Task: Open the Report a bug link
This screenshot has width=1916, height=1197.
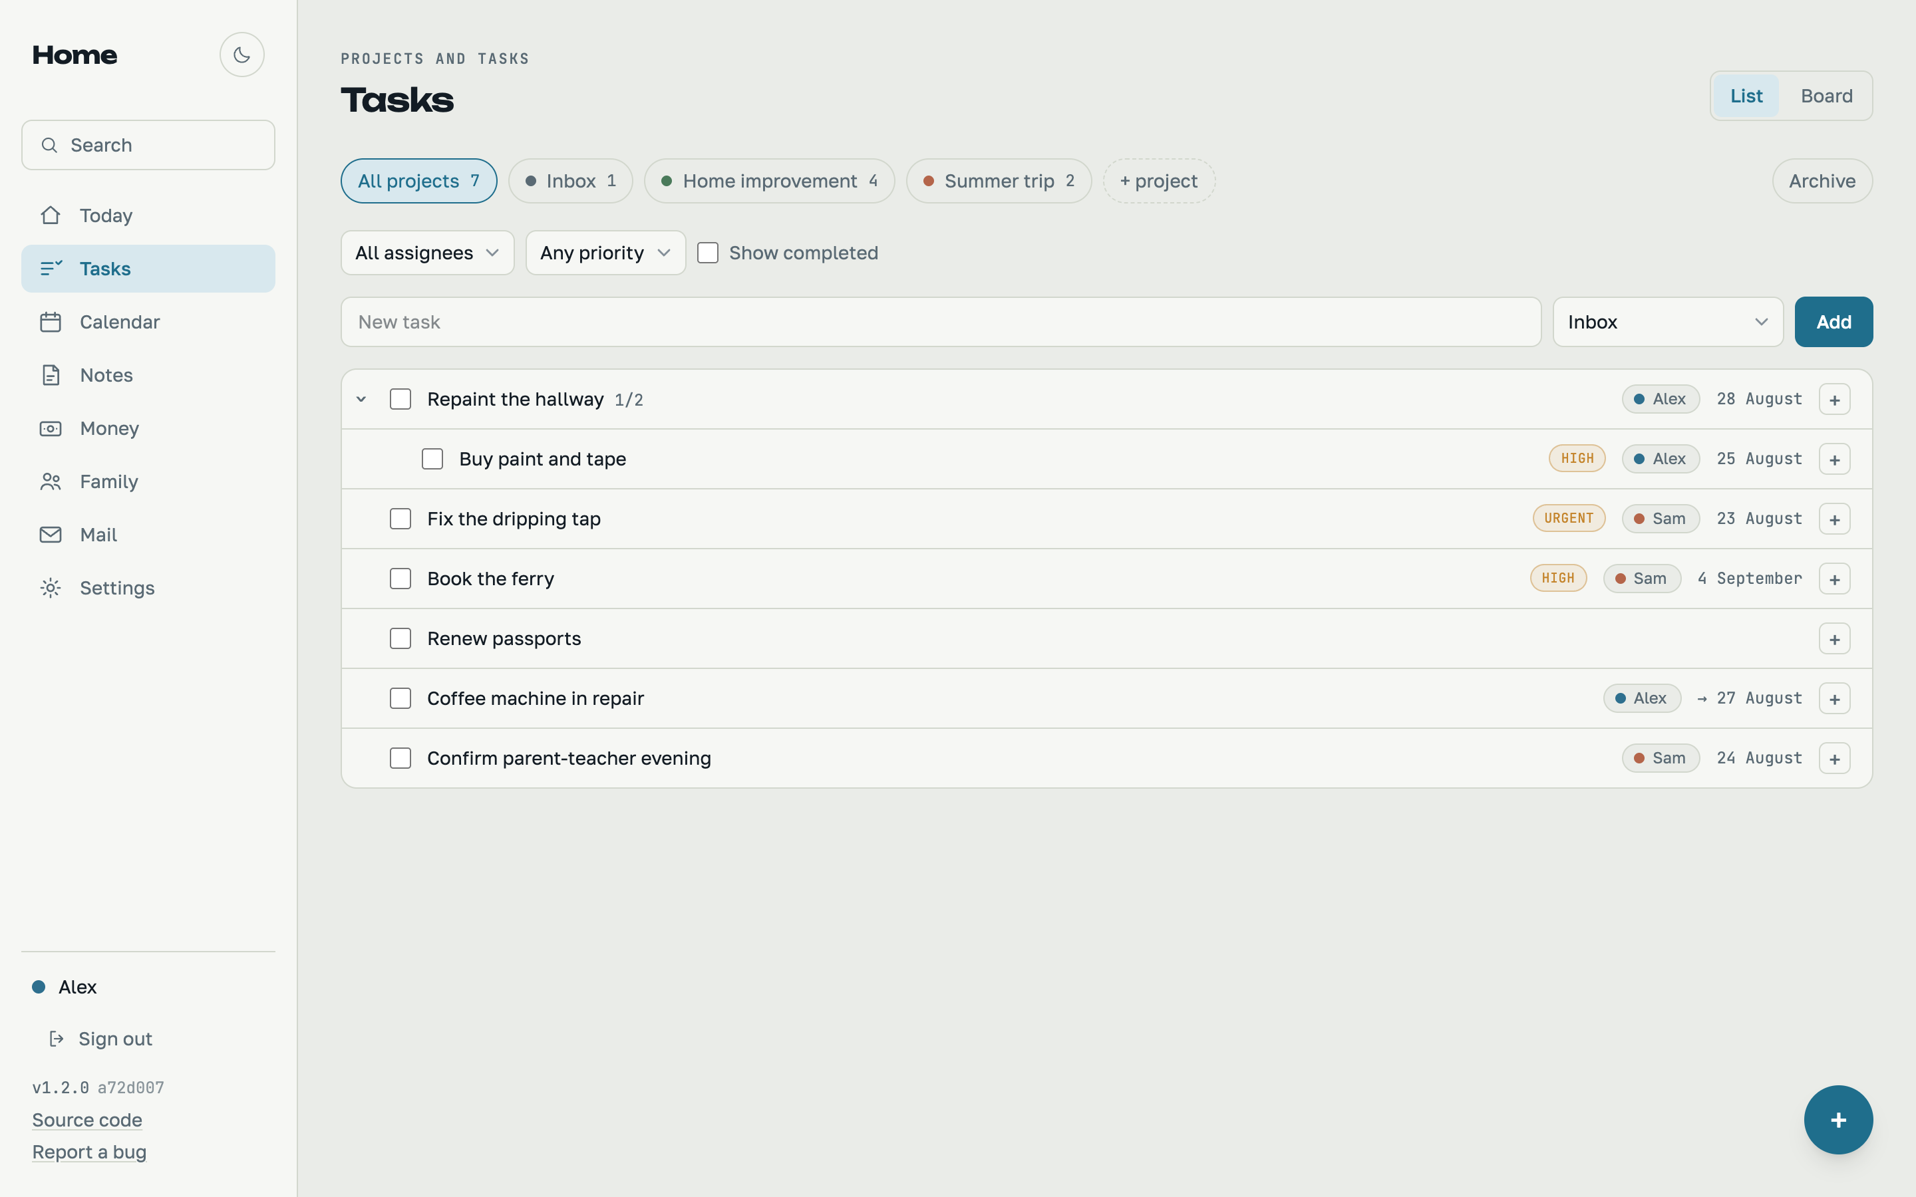Action: [x=89, y=1152]
